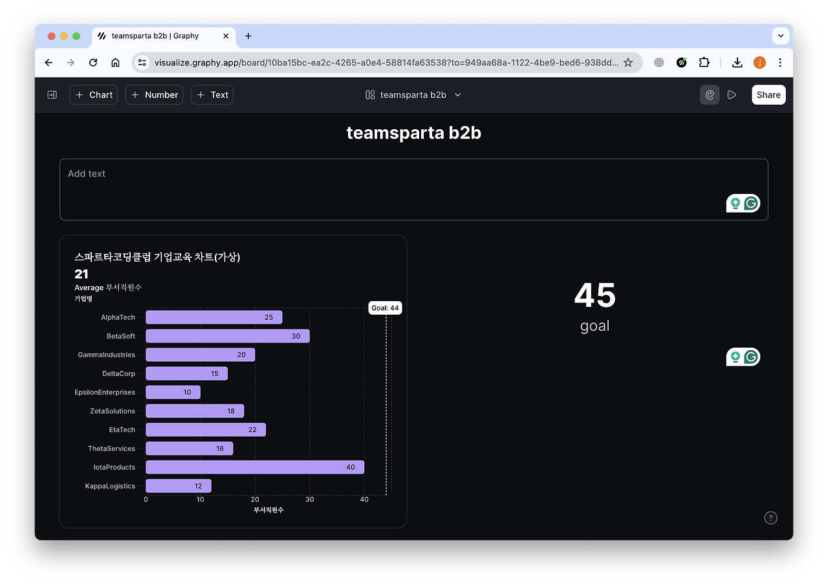The image size is (828, 586).
Task: Bookmark this page with the star icon
Action: click(x=628, y=63)
